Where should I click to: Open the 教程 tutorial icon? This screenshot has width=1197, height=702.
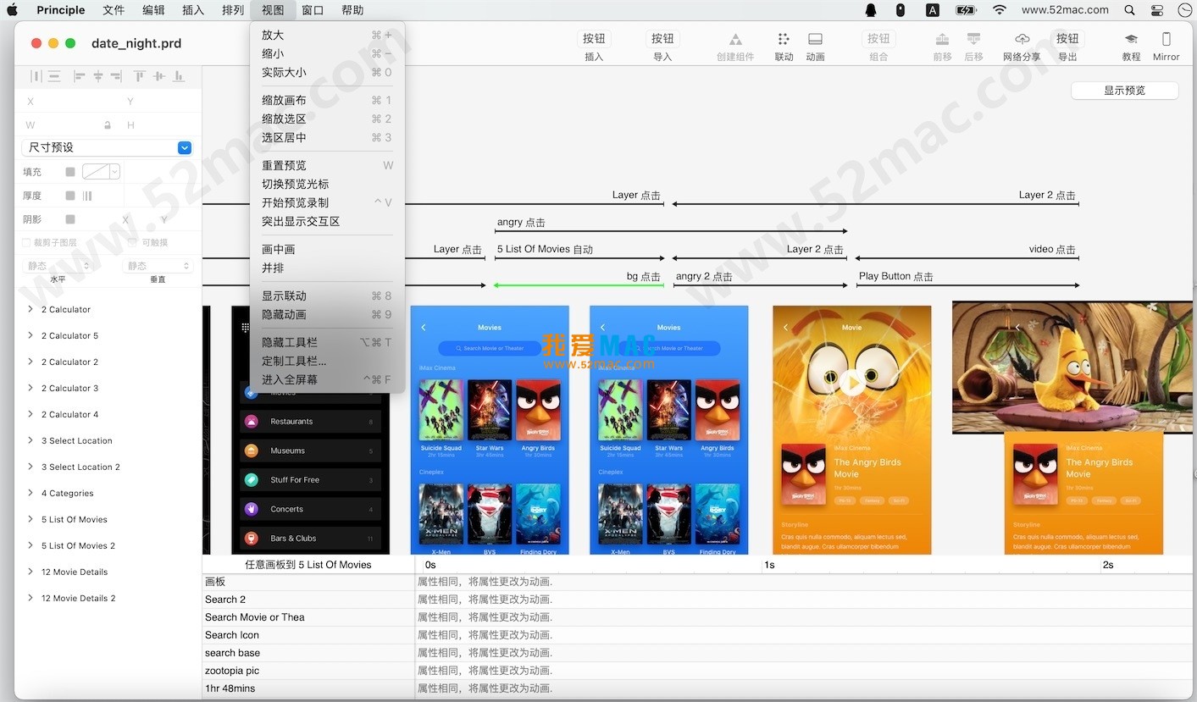1131,40
